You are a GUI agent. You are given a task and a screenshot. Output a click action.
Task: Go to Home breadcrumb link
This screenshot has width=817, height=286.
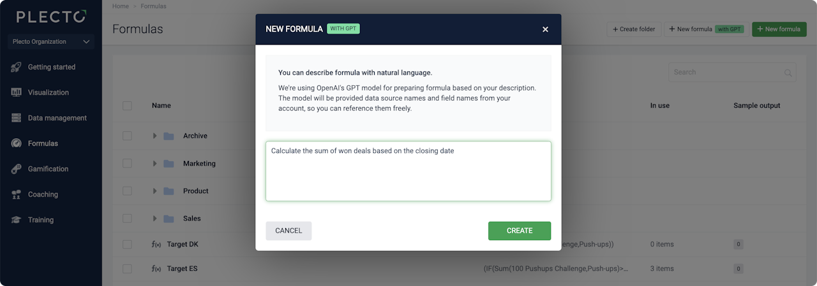pyautogui.click(x=120, y=6)
